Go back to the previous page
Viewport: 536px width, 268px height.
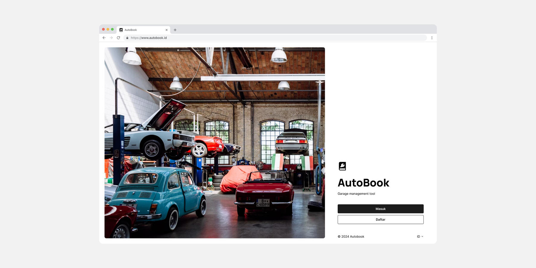104,38
